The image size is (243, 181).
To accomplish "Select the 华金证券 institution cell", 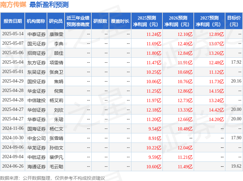I will [x=37, y=91].
